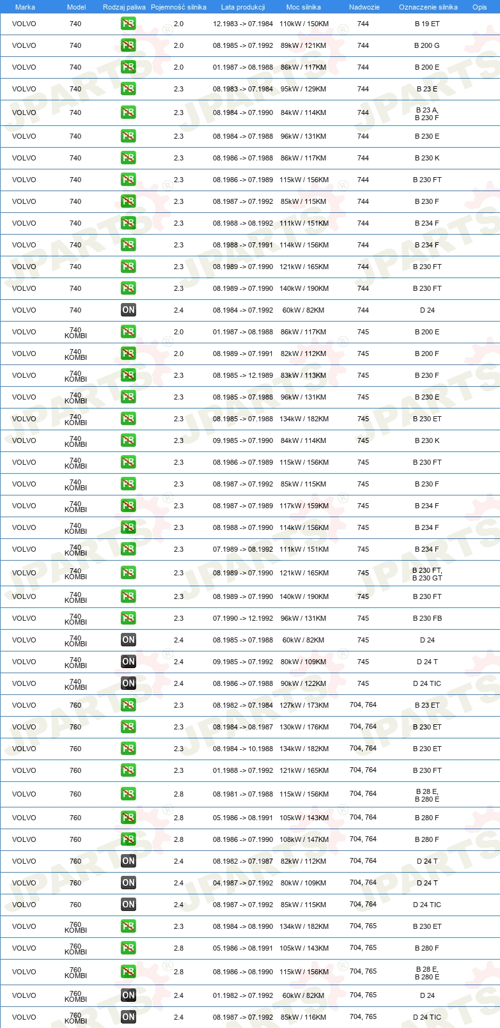Screen dimensions: 500x1028
Task: Click the B 23 A, B 230 F engine cell
Action: coord(427,114)
